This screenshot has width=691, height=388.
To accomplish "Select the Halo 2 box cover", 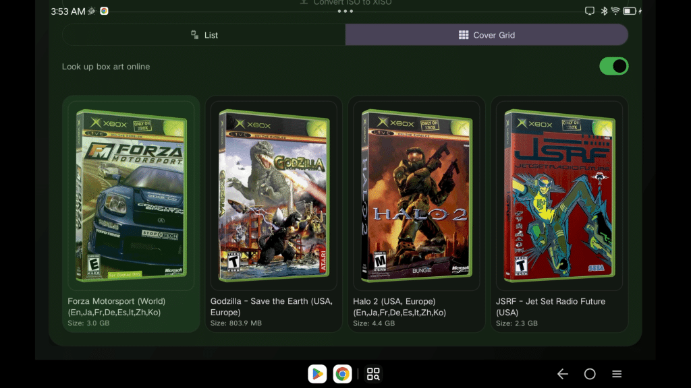I will pos(416,195).
